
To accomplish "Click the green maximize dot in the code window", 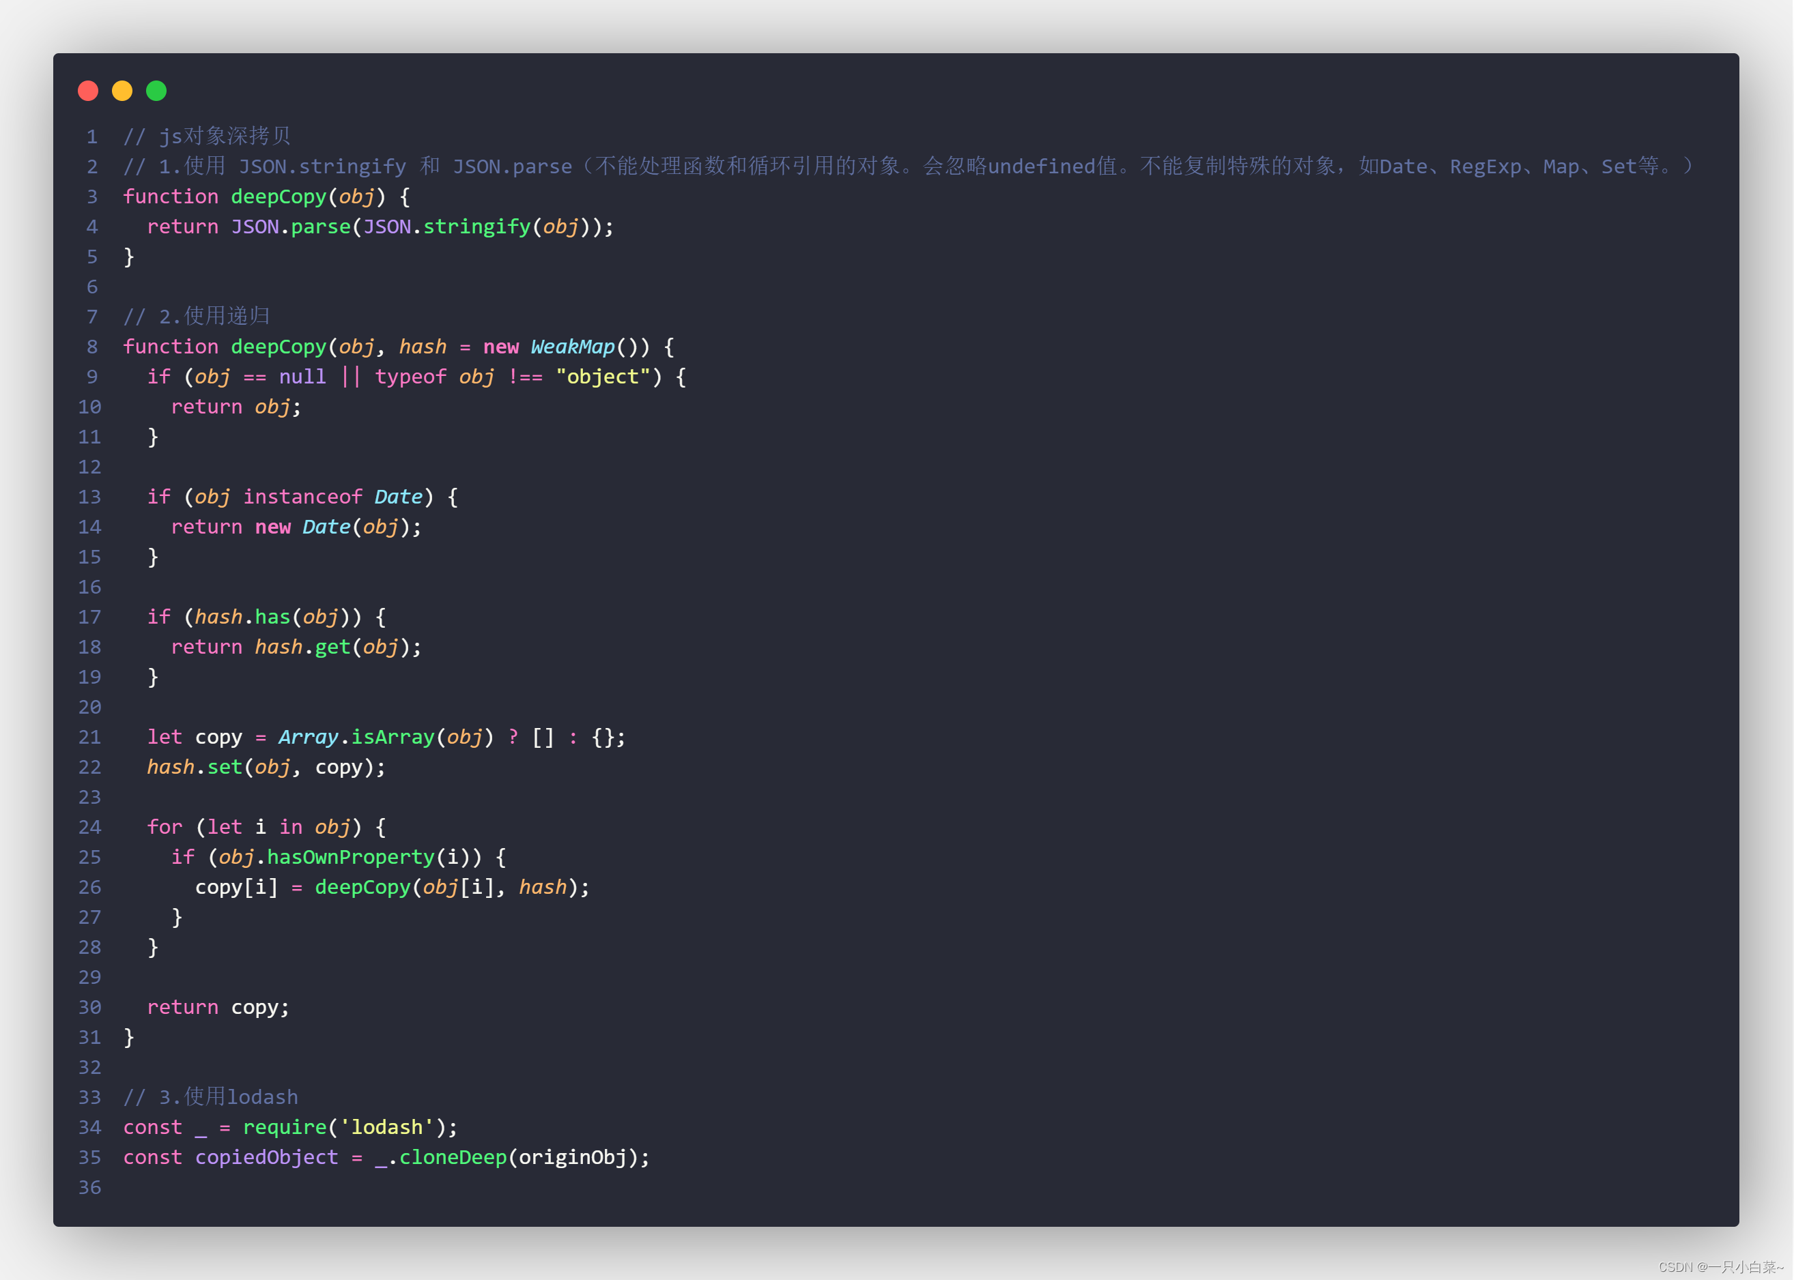I will [156, 91].
